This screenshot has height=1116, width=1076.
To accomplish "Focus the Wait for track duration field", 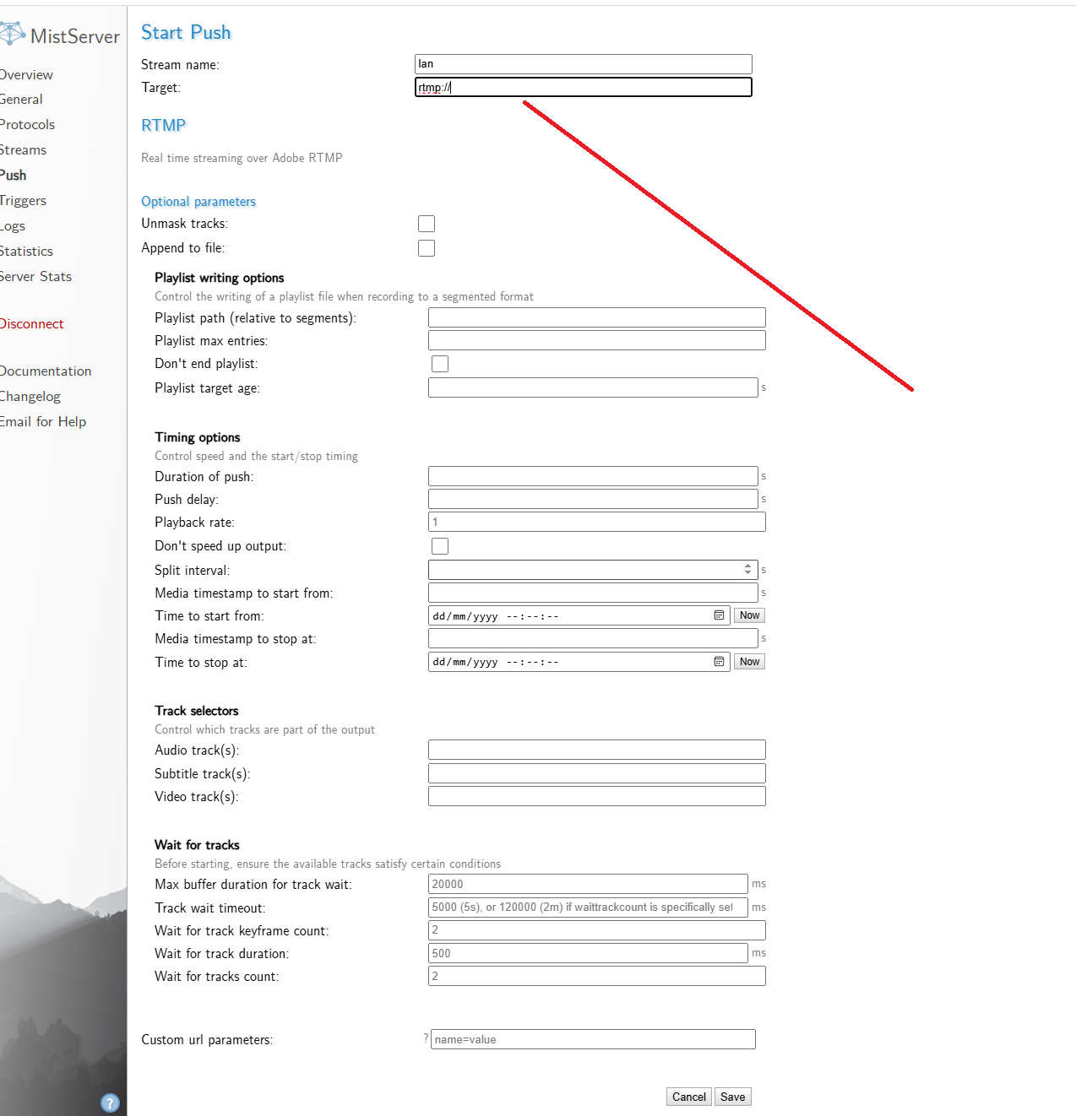I will pos(588,953).
